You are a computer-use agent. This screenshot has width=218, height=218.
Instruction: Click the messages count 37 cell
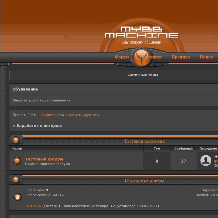[183, 161]
